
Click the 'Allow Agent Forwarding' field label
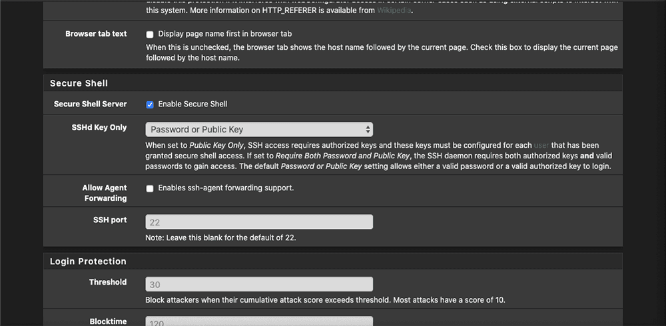coord(105,193)
